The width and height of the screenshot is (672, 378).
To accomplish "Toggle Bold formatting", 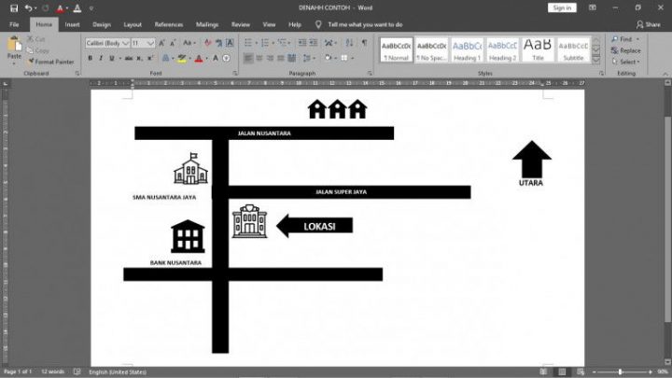I will point(90,58).
